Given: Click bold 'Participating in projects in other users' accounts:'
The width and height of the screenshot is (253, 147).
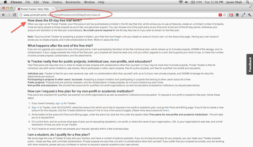Looking at the screenshot, I should [55, 79].
